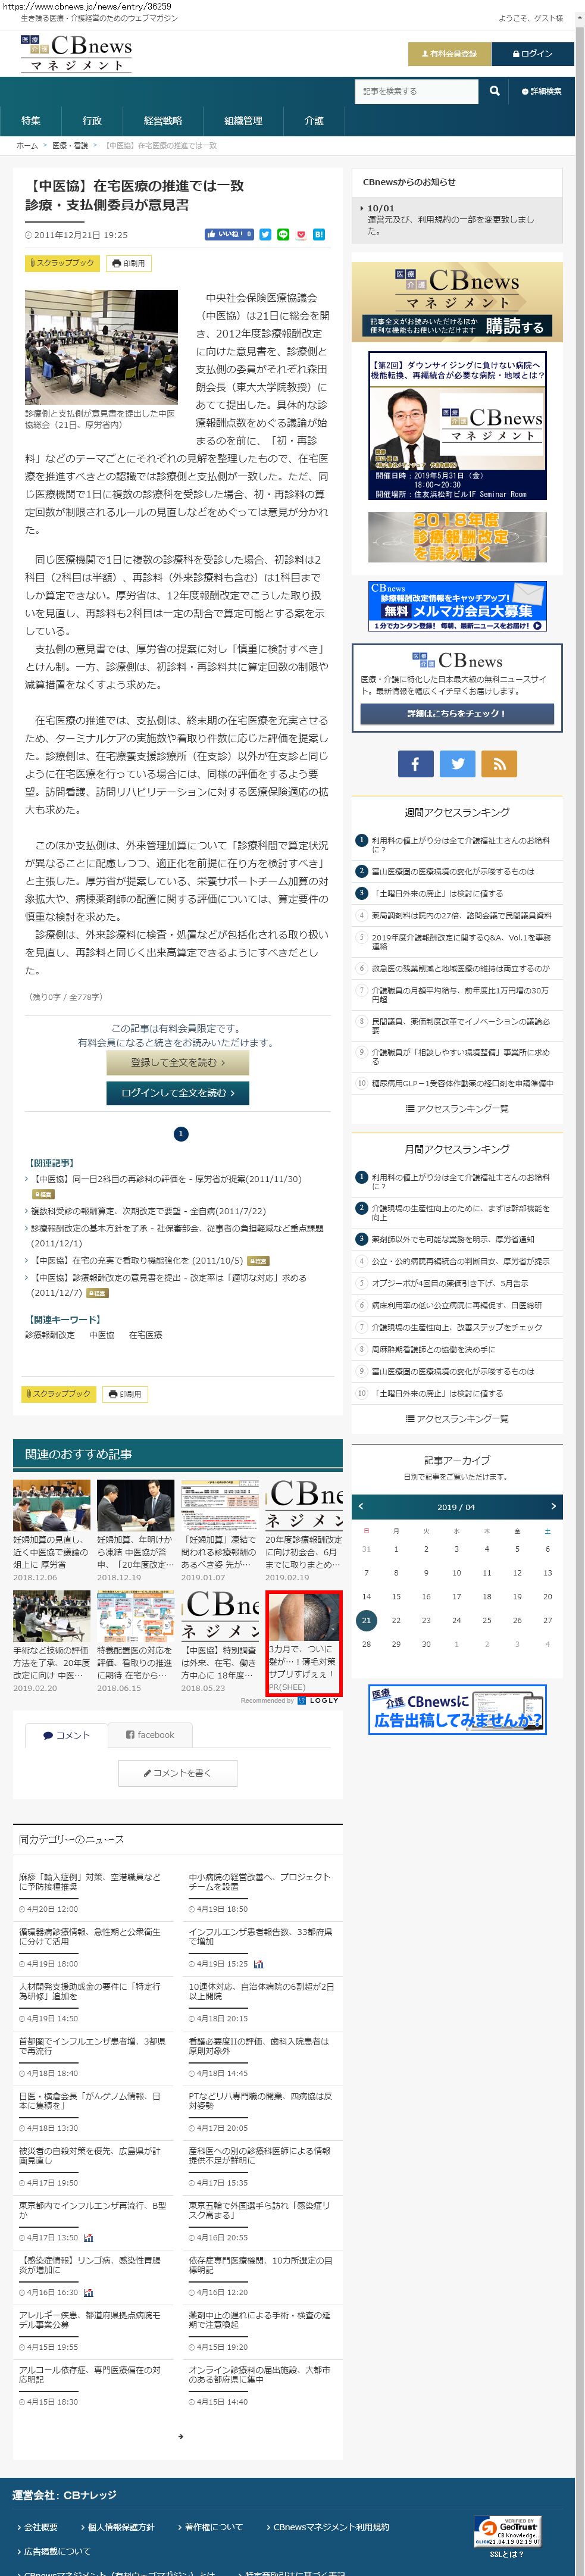Open Twitter page from sidebar icon

pyautogui.click(x=457, y=763)
